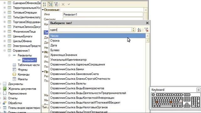Screen dimensions: 201x113
Task: Open Макеты under Справочник1
Action: coord(23,79)
